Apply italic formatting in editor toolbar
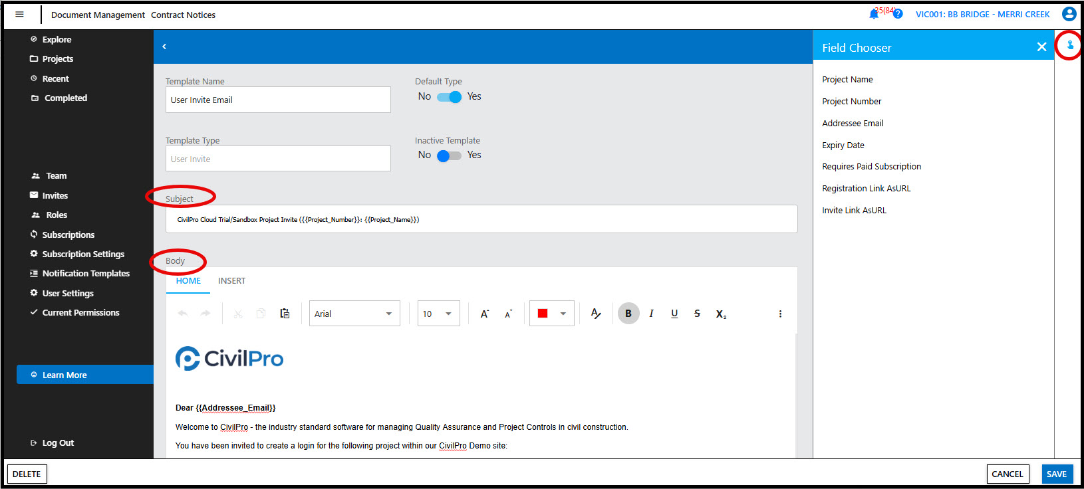 651,314
